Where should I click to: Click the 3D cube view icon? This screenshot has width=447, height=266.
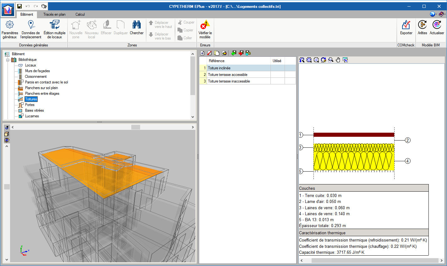point(7,134)
